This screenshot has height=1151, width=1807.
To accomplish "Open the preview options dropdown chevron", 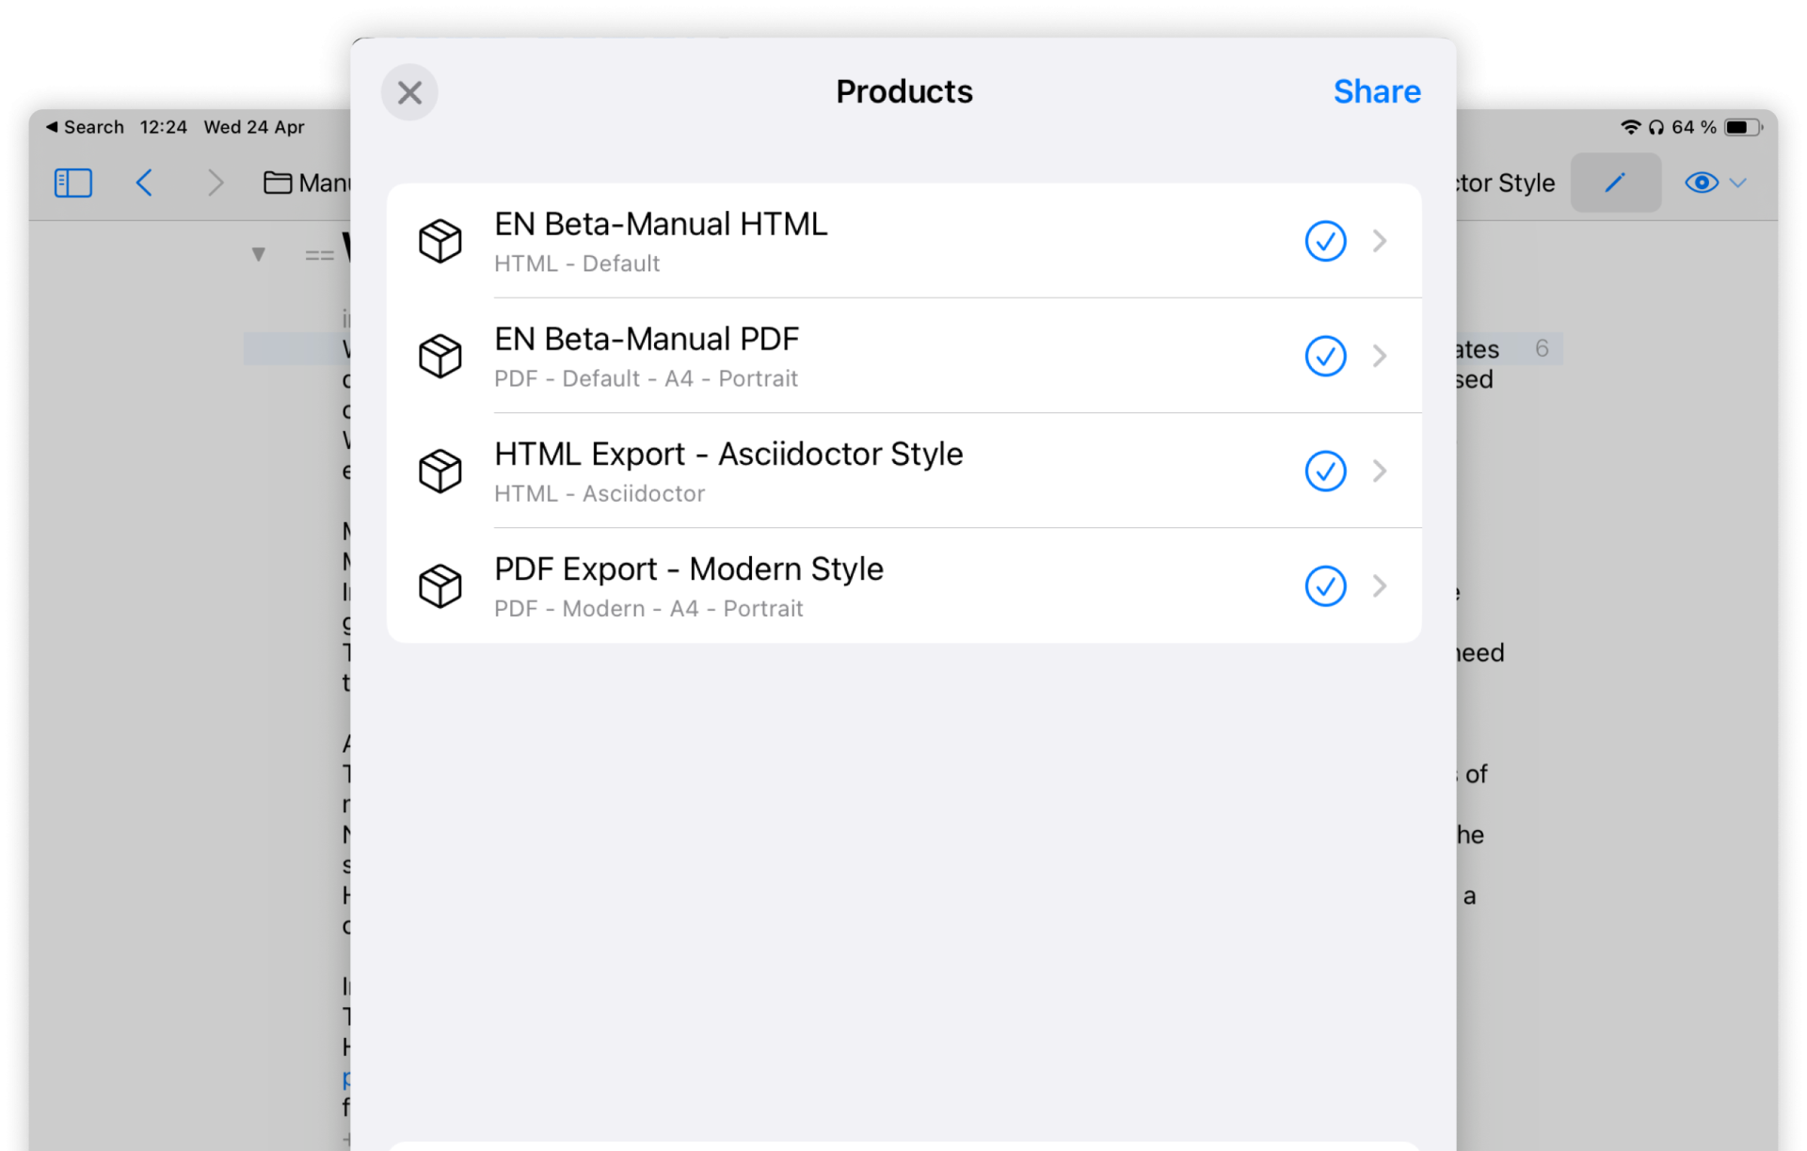I will 1738,183.
